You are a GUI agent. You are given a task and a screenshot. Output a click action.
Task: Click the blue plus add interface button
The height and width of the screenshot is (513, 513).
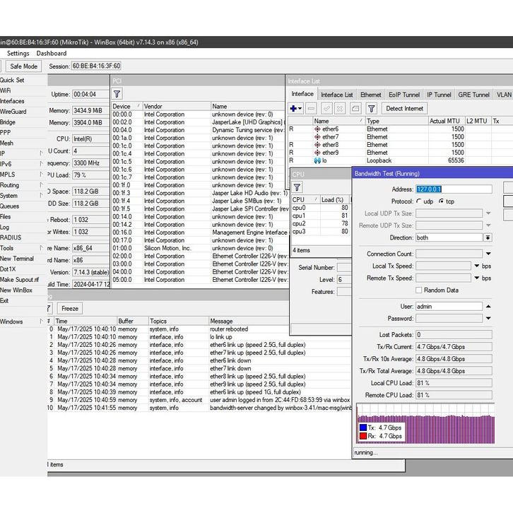click(x=294, y=108)
